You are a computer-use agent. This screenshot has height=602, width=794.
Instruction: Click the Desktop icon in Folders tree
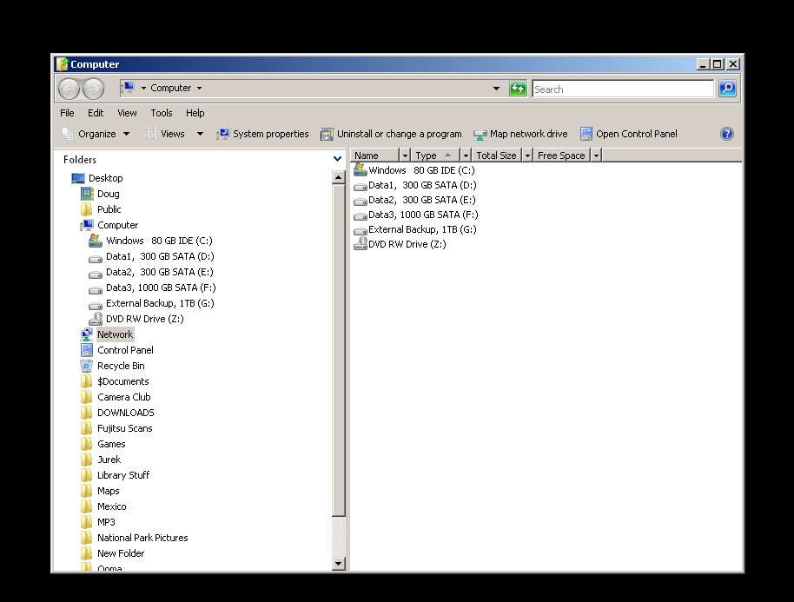click(x=78, y=178)
